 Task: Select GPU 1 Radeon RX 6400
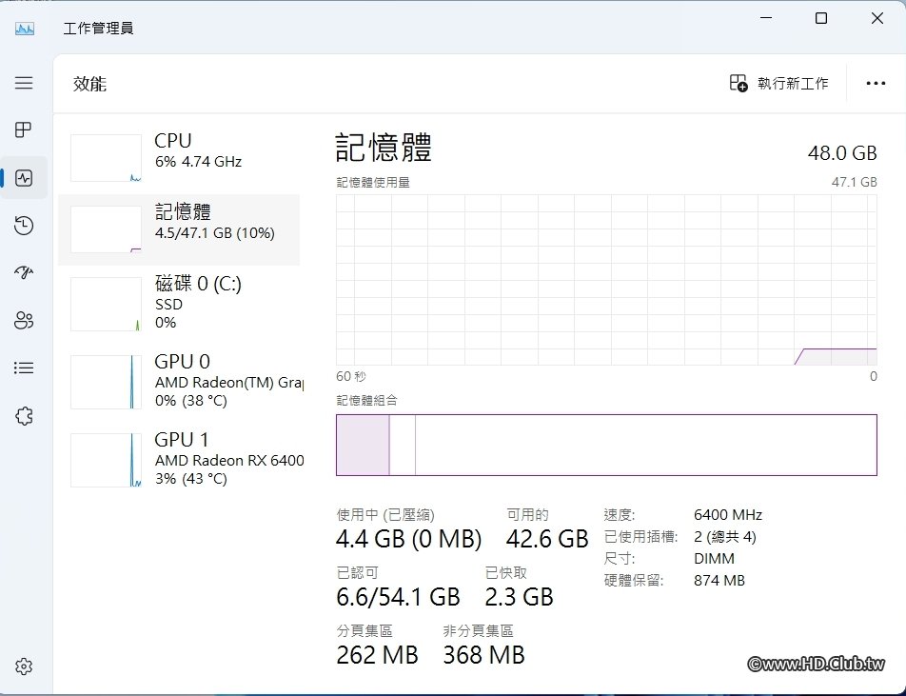[x=179, y=459]
